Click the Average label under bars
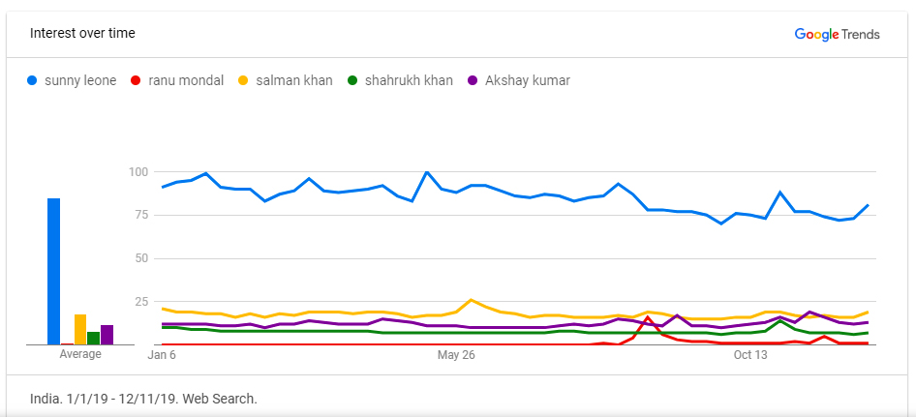Image resolution: width=916 pixels, height=417 pixels. point(80,354)
